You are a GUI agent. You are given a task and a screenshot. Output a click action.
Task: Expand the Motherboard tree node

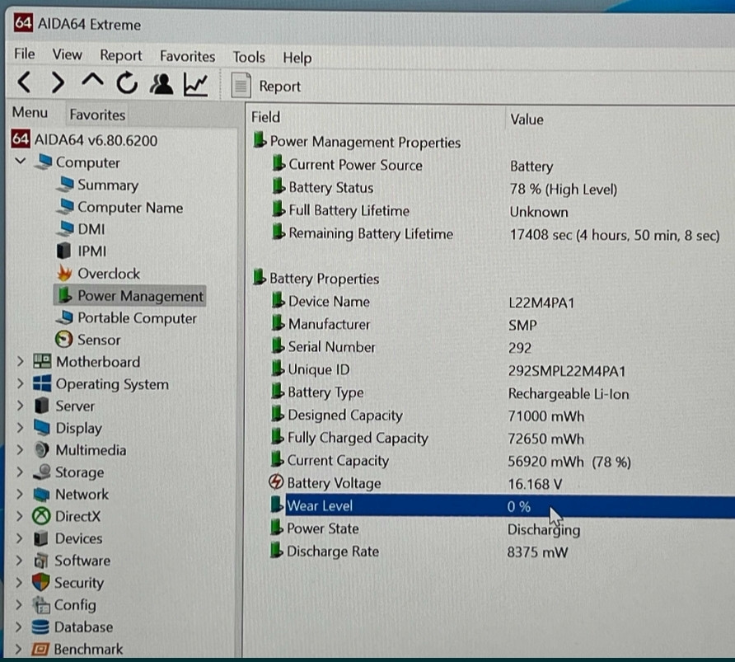[x=20, y=362]
